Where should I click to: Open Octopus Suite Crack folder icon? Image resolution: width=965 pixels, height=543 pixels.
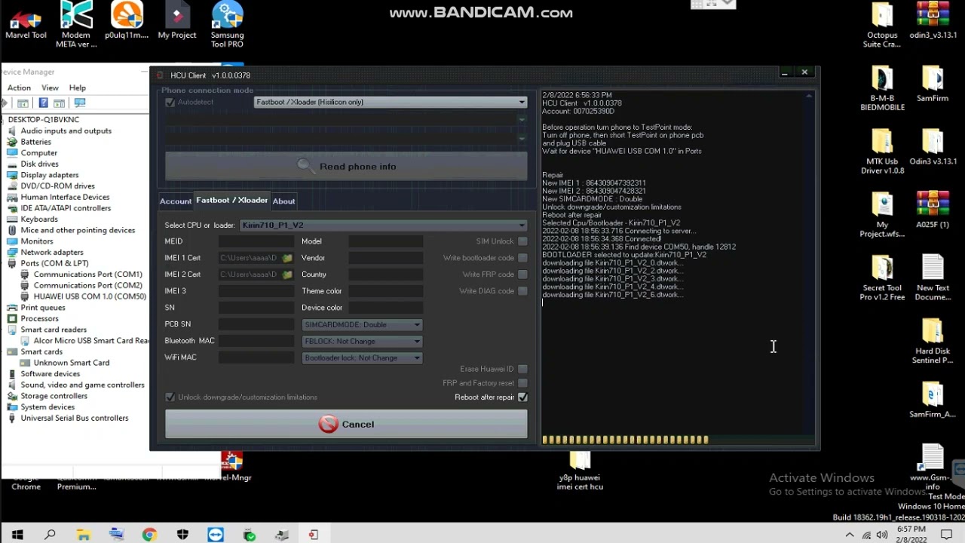[x=882, y=25]
